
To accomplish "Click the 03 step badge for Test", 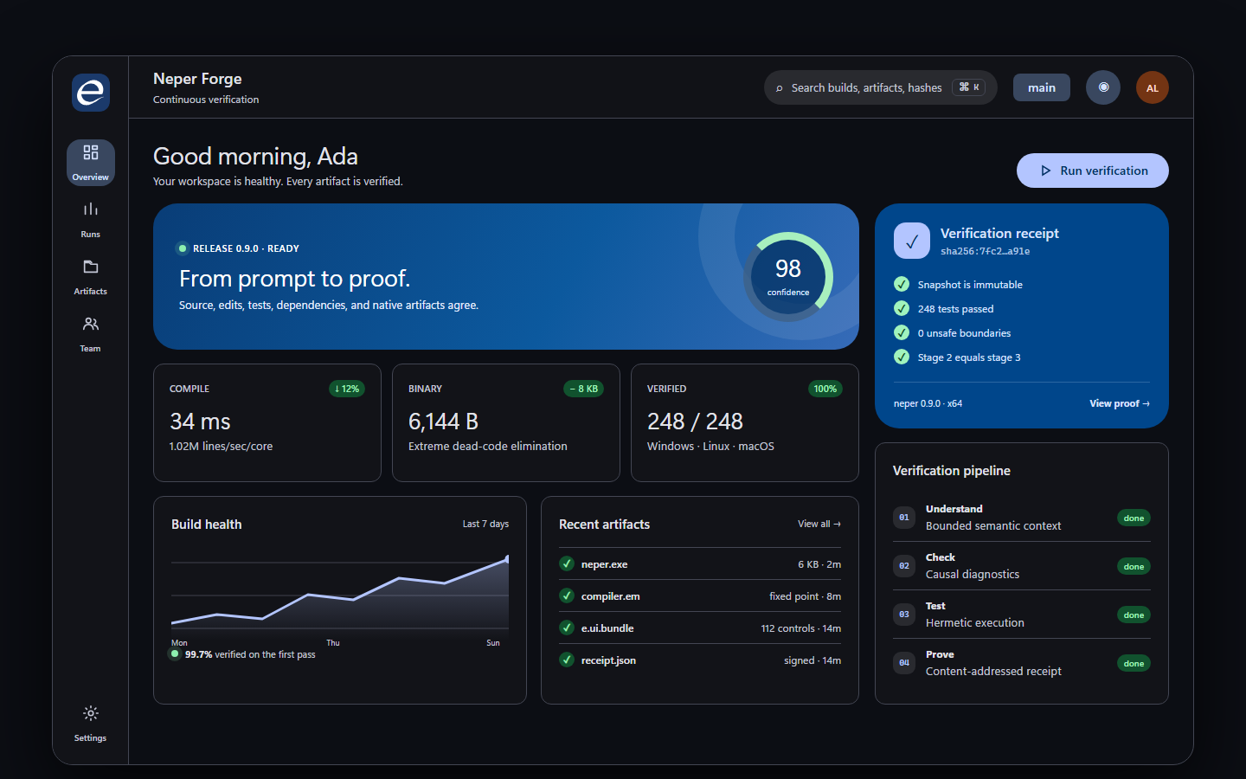I will [x=904, y=615].
